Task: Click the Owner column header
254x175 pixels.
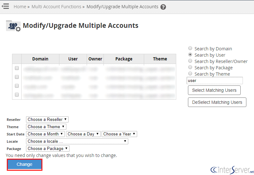Action: pos(95,59)
